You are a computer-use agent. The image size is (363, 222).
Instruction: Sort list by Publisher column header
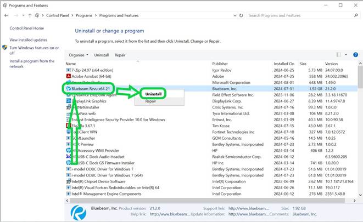pyautogui.click(x=220, y=64)
